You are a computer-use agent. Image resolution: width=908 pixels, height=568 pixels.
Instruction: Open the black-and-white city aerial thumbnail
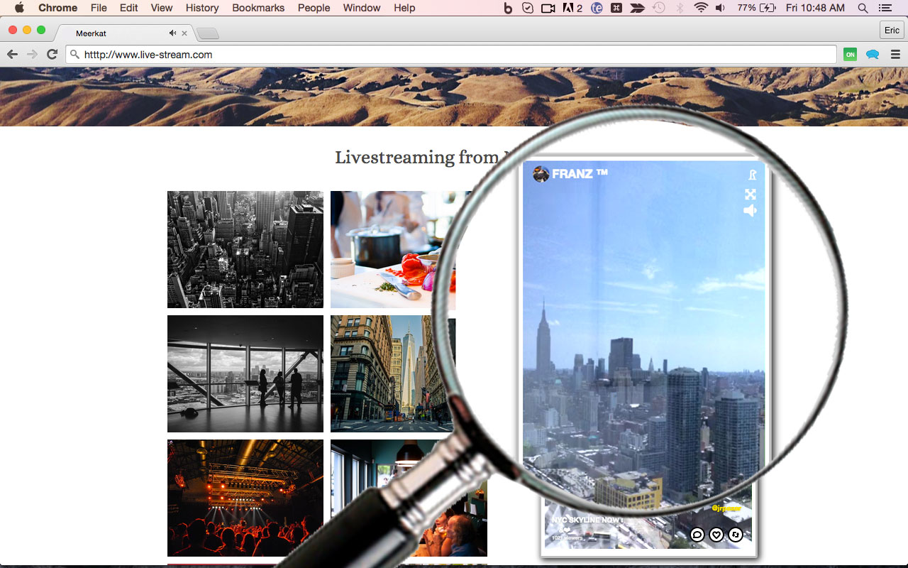pyautogui.click(x=245, y=249)
